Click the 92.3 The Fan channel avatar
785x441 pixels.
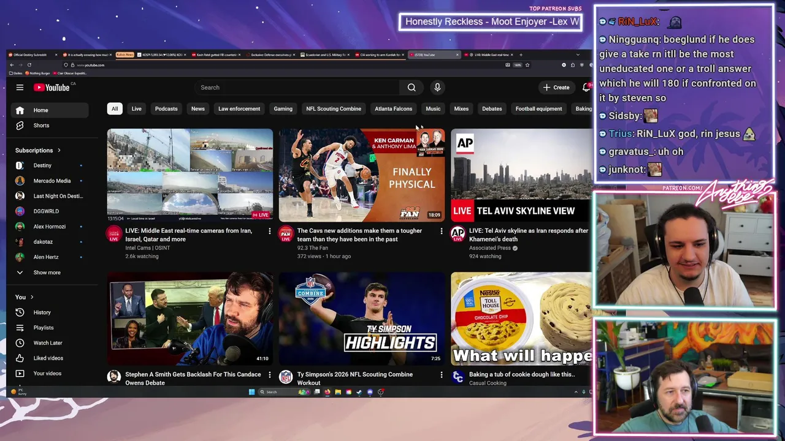tap(286, 233)
